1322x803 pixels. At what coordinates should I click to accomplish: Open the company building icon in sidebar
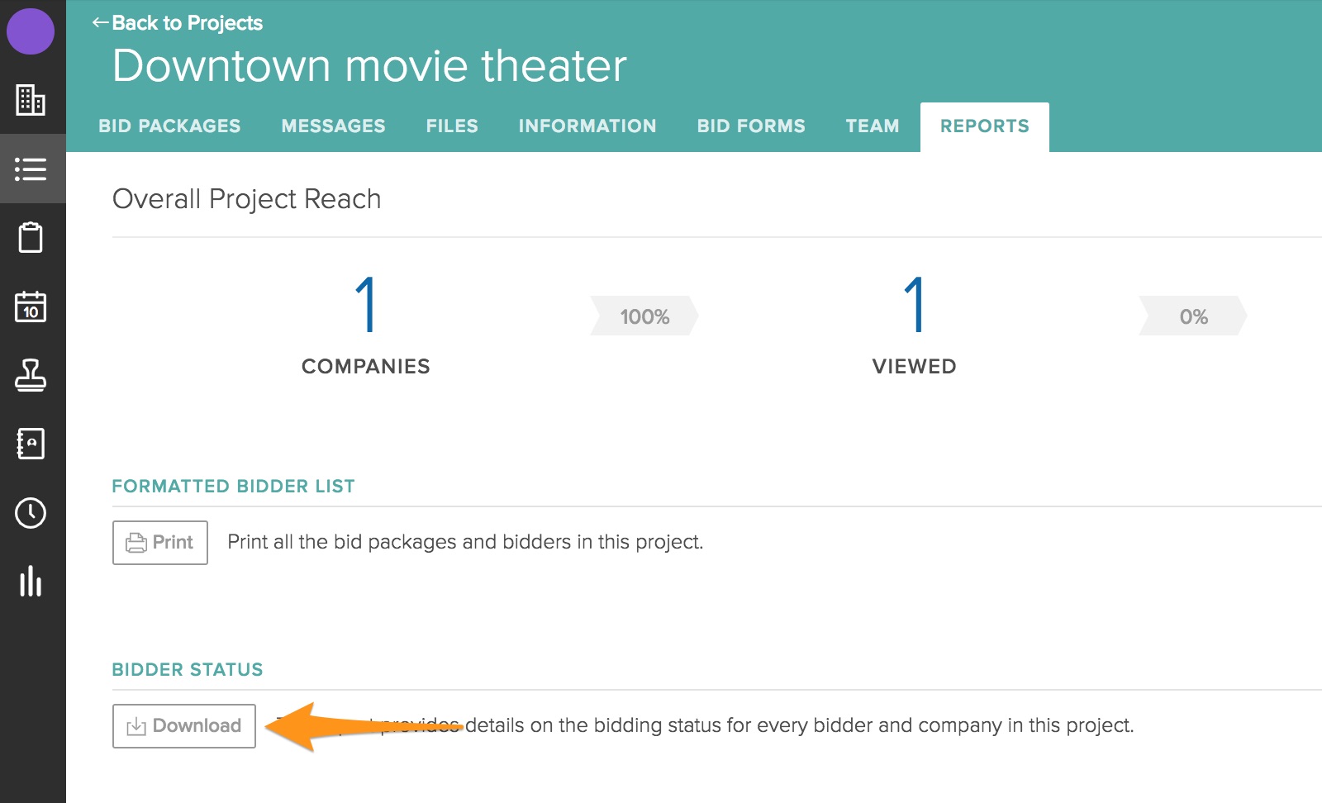pyautogui.click(x=31, y=100)
